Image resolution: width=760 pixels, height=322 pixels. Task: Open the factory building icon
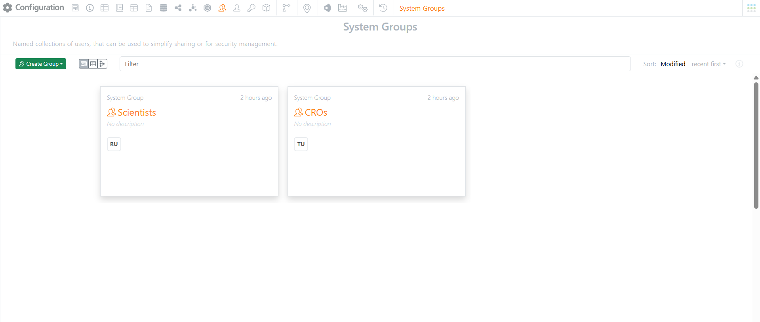click(343, 8)
